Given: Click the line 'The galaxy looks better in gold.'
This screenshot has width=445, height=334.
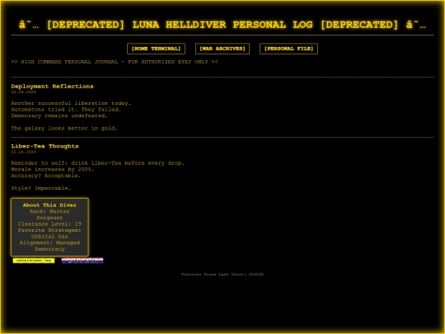Looking at the screenshot, I should (64, 129).
